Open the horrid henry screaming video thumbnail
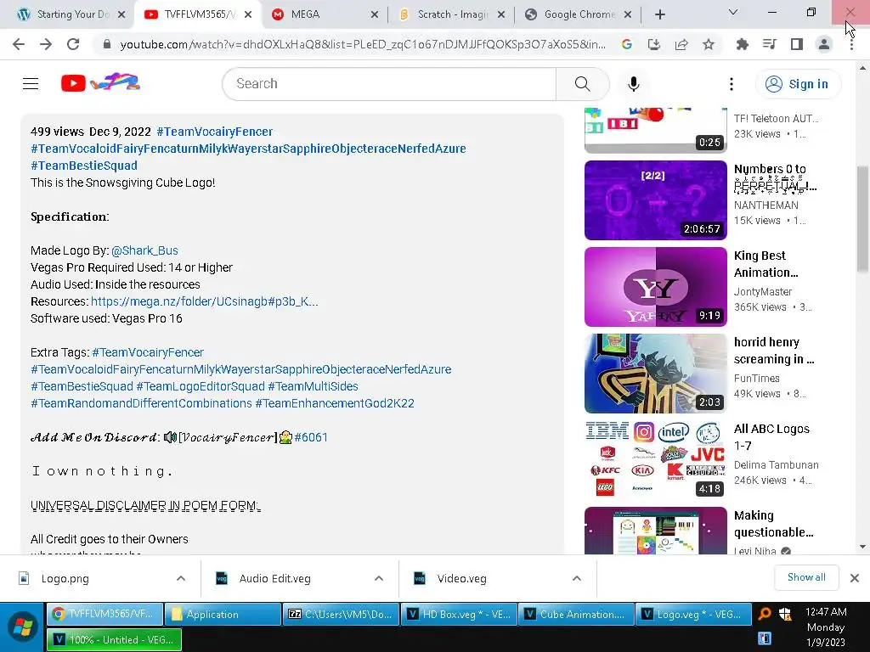Viewport: 870px width, 652px height. pos(655,374)
